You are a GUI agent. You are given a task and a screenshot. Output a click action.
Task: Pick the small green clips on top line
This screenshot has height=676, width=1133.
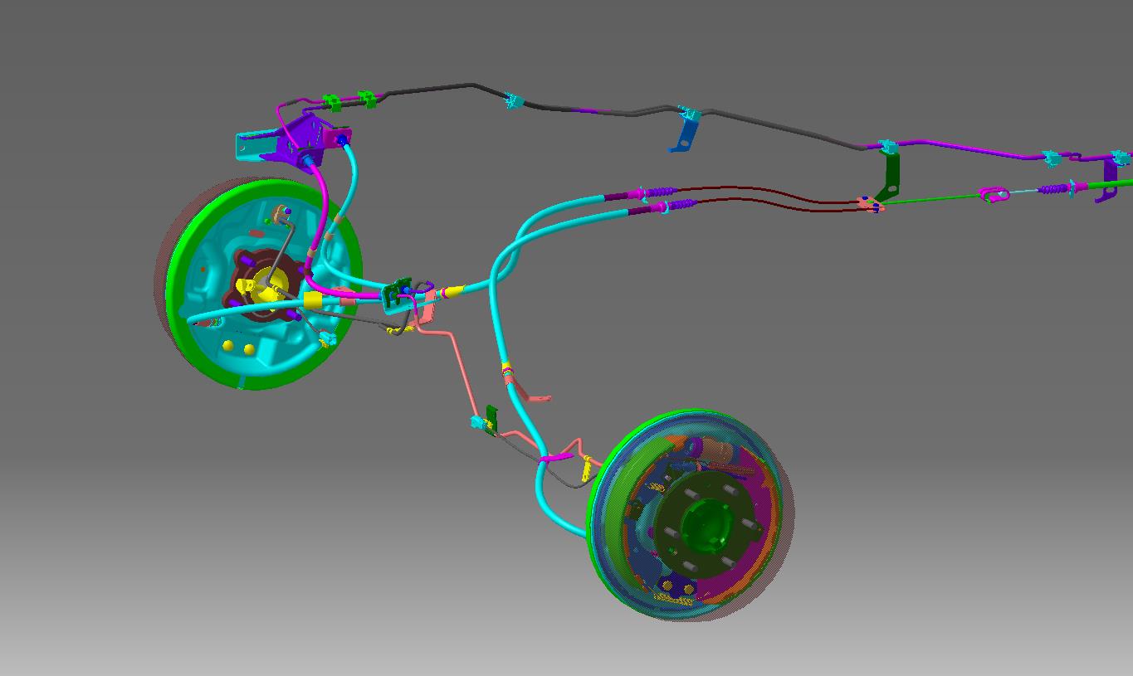(x=349, y=102)
